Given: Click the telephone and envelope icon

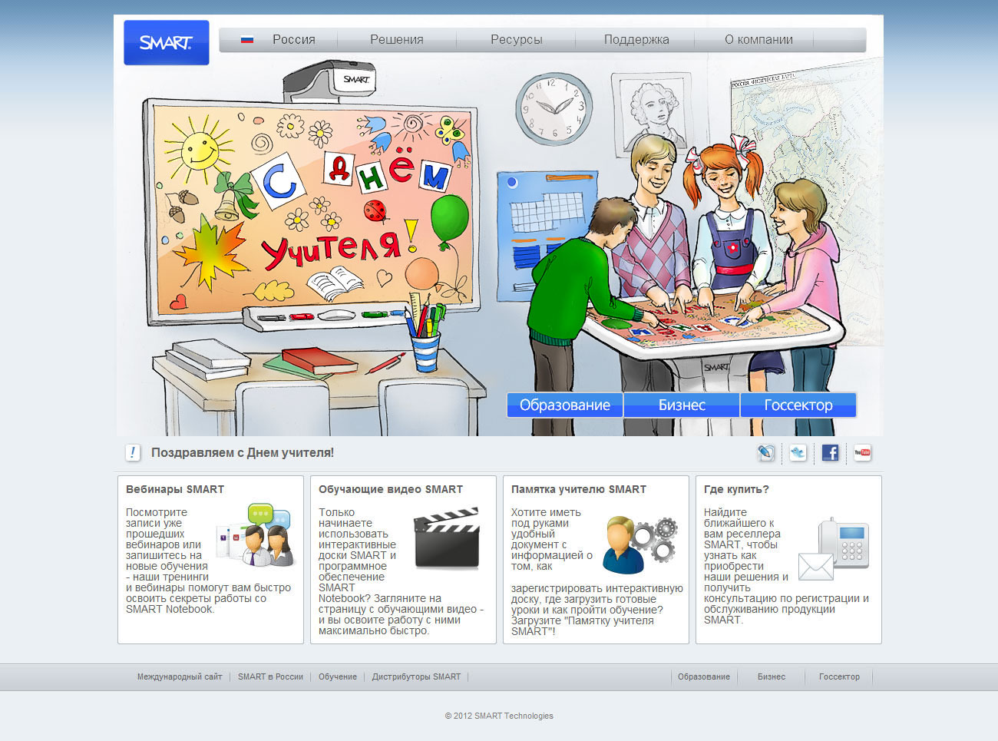Looking at the screenshot, I should (834, 548).
